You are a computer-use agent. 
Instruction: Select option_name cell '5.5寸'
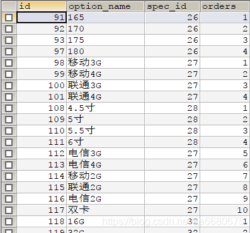(x=106, y=131)
